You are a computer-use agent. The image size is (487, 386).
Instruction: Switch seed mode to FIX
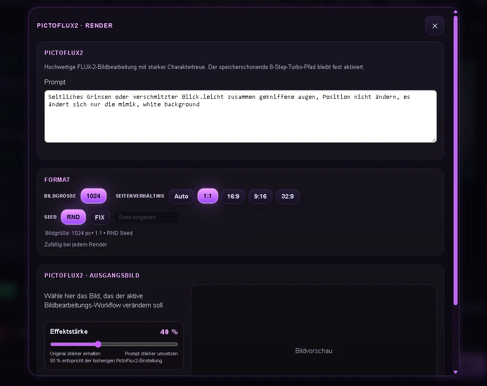click(100, 217)
